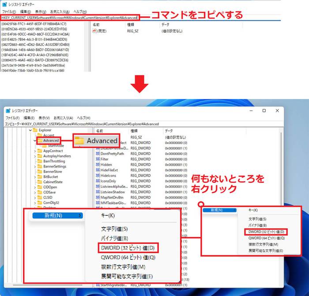
Task: Click the DWORD icon beside Hidden
Action: click(x=98, y=164)
